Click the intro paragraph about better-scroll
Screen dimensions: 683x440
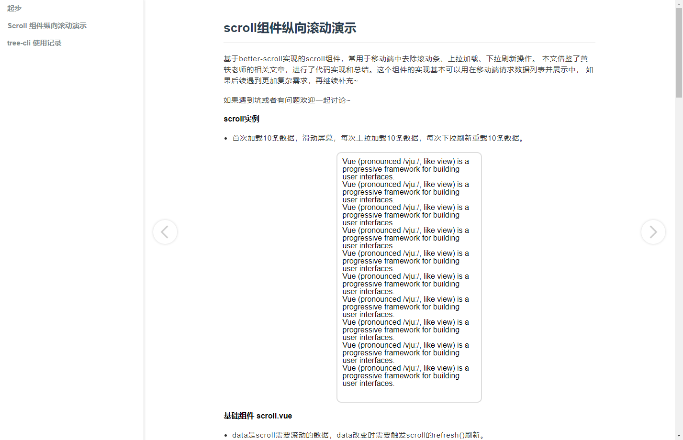[407, 69]
